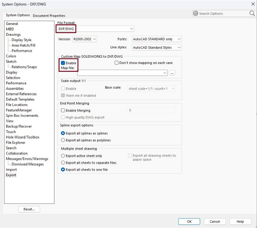Screen dimensions: 257x228
Task: Select Export all splines as polylines
Action: [63, 140]
